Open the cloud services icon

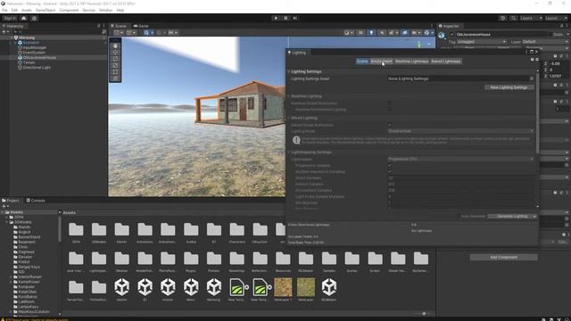pyautogui.click(x=24, y=18)
